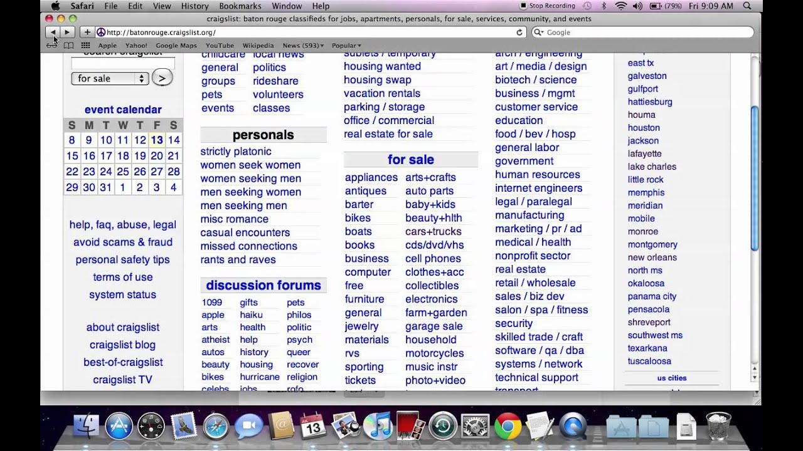Screen dimensions: 803x451
Task: Click the Google search field in toolbar
Action: [643, 32]
